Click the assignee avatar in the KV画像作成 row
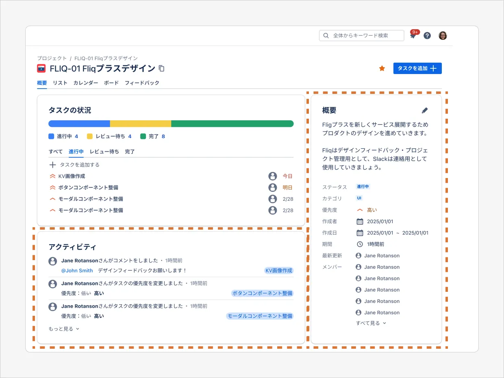Viewport: 504px width, 378px height. coord(272,176)
